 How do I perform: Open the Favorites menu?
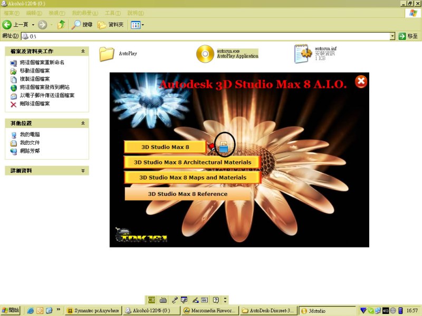(x=85, y=13)
